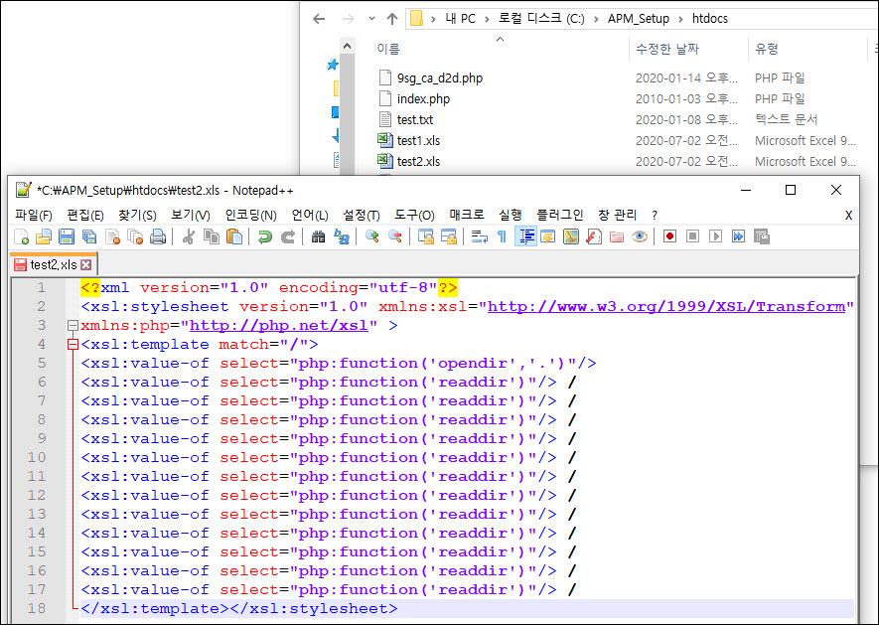Click Explorer Up one level arrow

[x=392, y=19]
